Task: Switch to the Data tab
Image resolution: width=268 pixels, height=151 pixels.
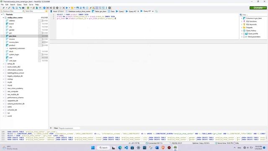Action: [x=111, y=11]
